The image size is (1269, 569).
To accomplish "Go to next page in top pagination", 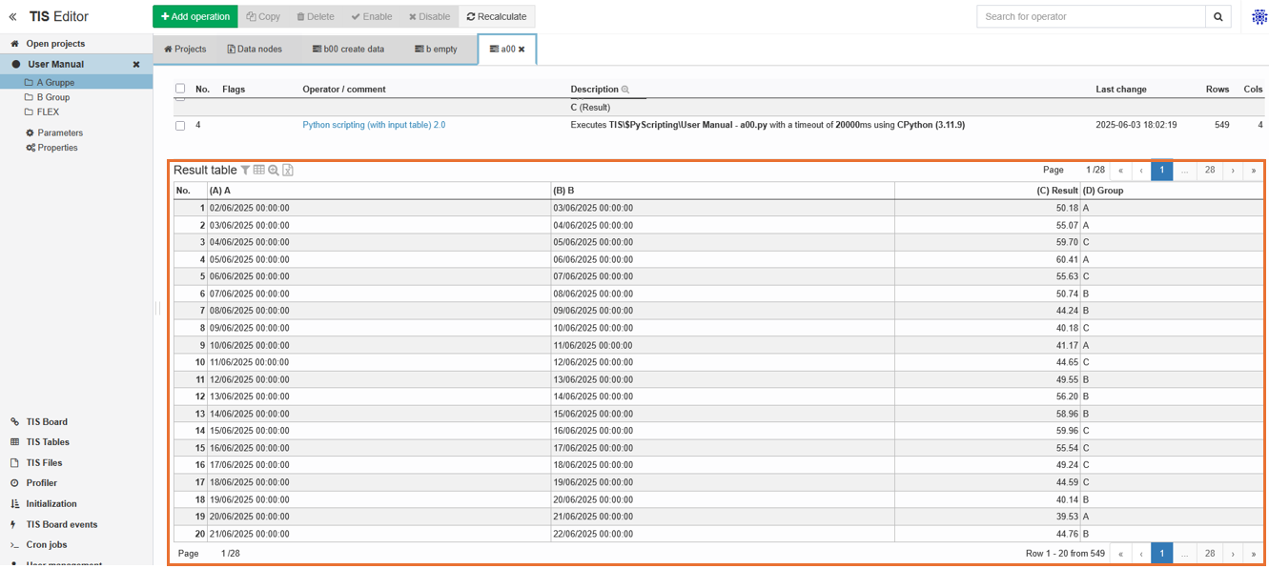I will (x=1233, y=171).
